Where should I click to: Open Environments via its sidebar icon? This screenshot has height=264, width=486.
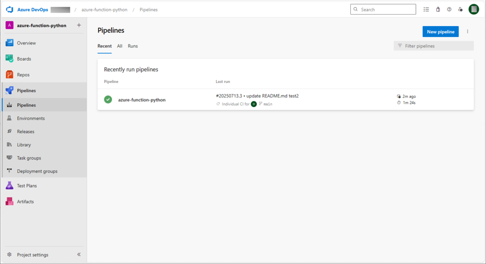9,118
